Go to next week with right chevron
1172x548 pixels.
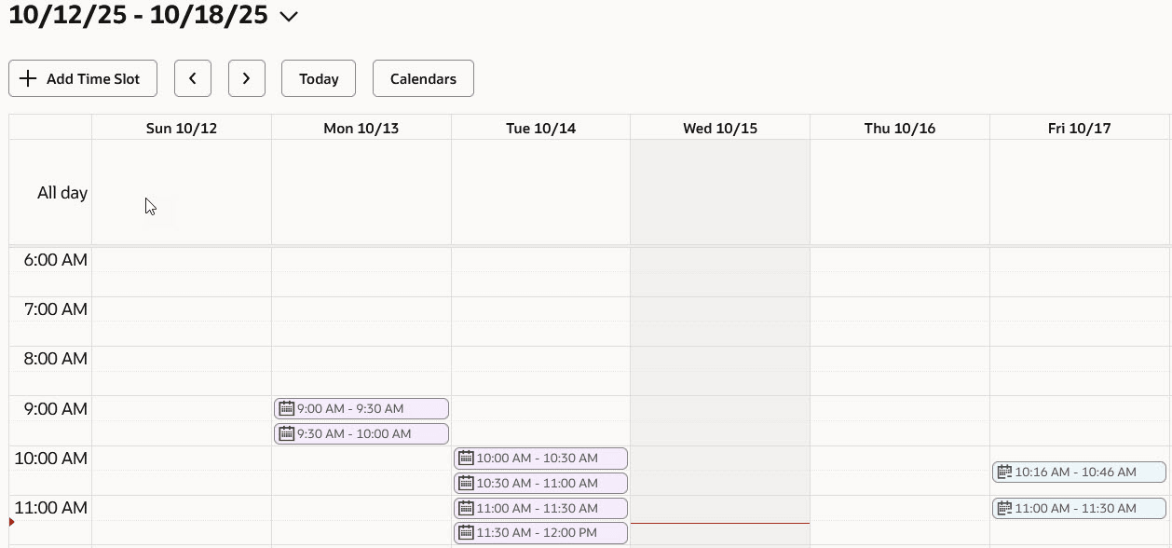point(247,78)
